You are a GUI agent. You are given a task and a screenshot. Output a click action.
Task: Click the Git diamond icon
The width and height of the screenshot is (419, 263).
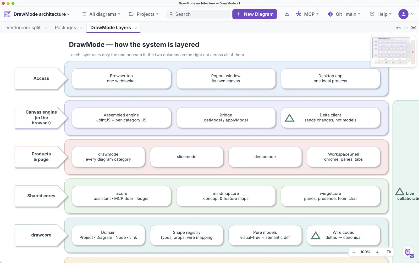click(x=330, y=14)
